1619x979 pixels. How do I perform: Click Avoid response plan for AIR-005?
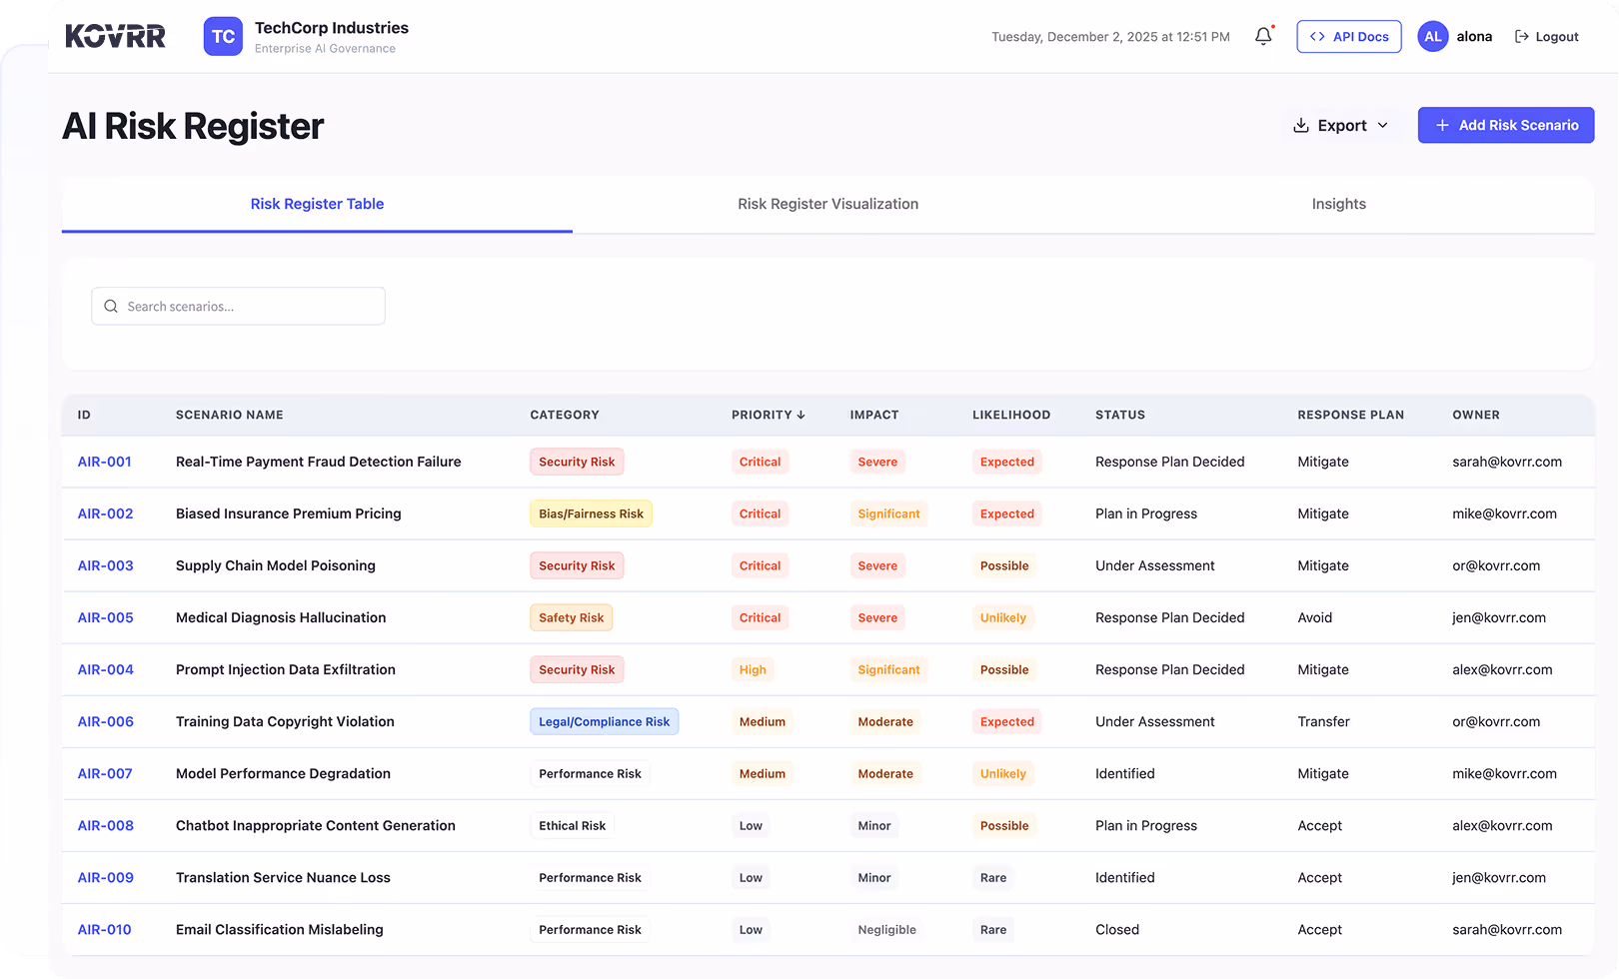(1314, 617)
